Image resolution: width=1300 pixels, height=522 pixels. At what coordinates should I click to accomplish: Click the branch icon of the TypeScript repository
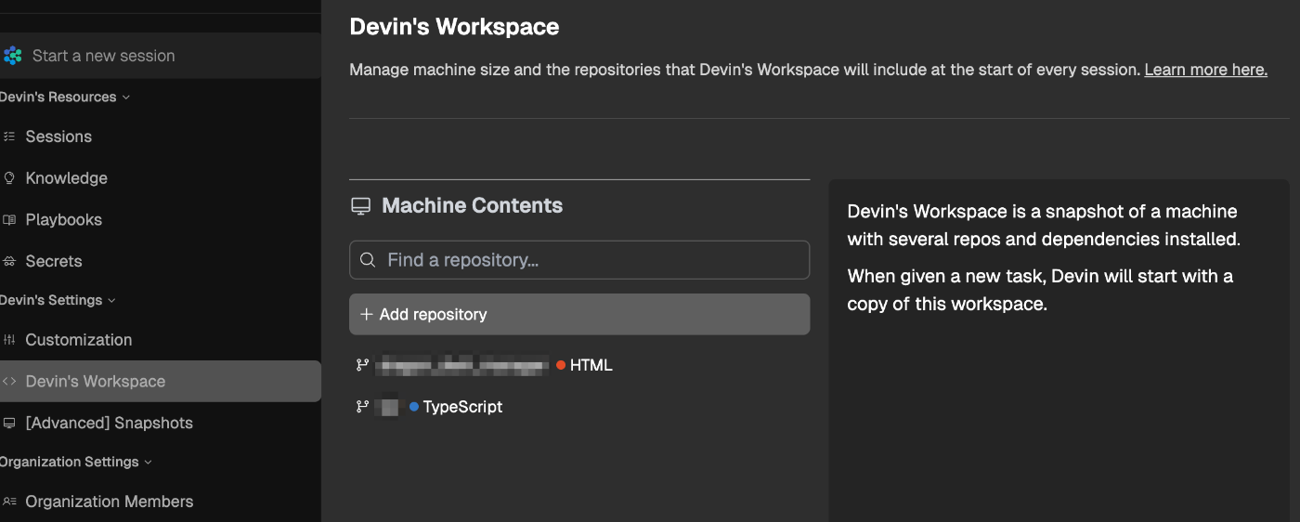point(362,407)
